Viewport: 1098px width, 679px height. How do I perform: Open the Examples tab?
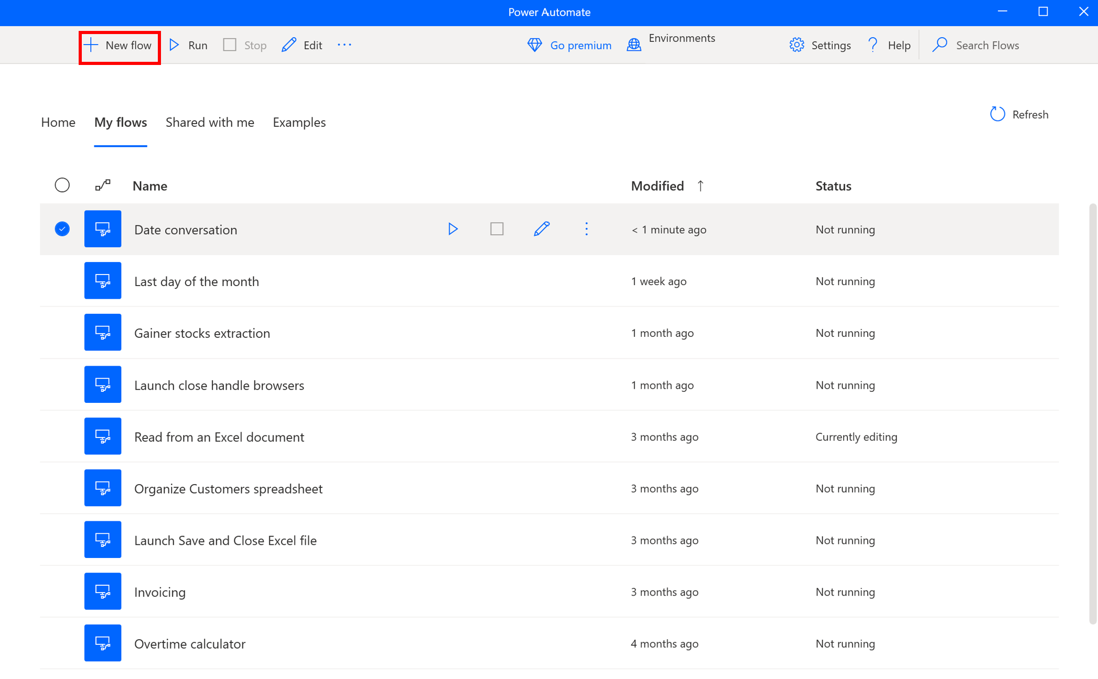pyautogui.click(x=299, y=122)
